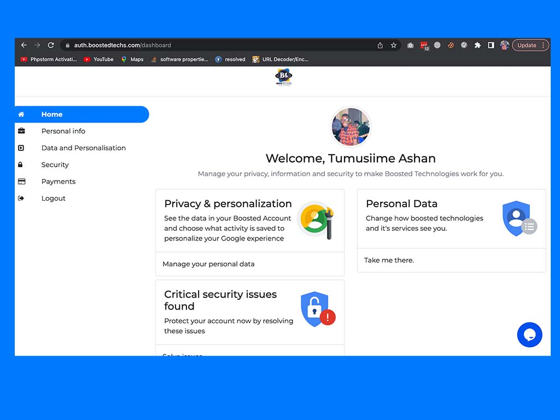Go back using the browser back arrow
The height and width of the screenshot is (420, 560).
pos(24,45)
